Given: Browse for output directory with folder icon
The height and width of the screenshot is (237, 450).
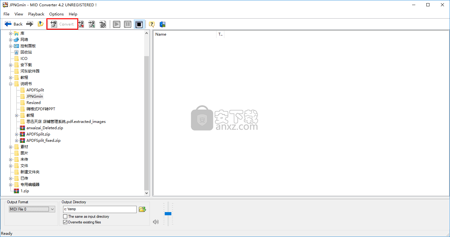Looking at the screenshot, I should [142, 209].
